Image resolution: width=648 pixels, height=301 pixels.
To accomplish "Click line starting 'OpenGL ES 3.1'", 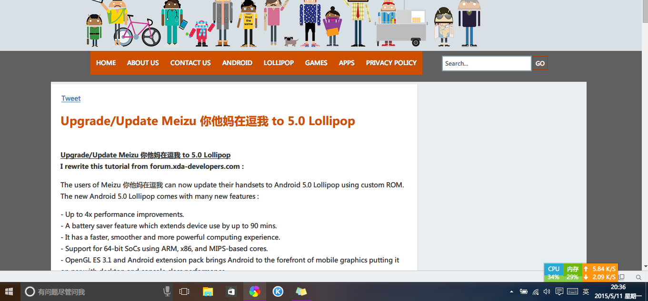I will (230, 260).
